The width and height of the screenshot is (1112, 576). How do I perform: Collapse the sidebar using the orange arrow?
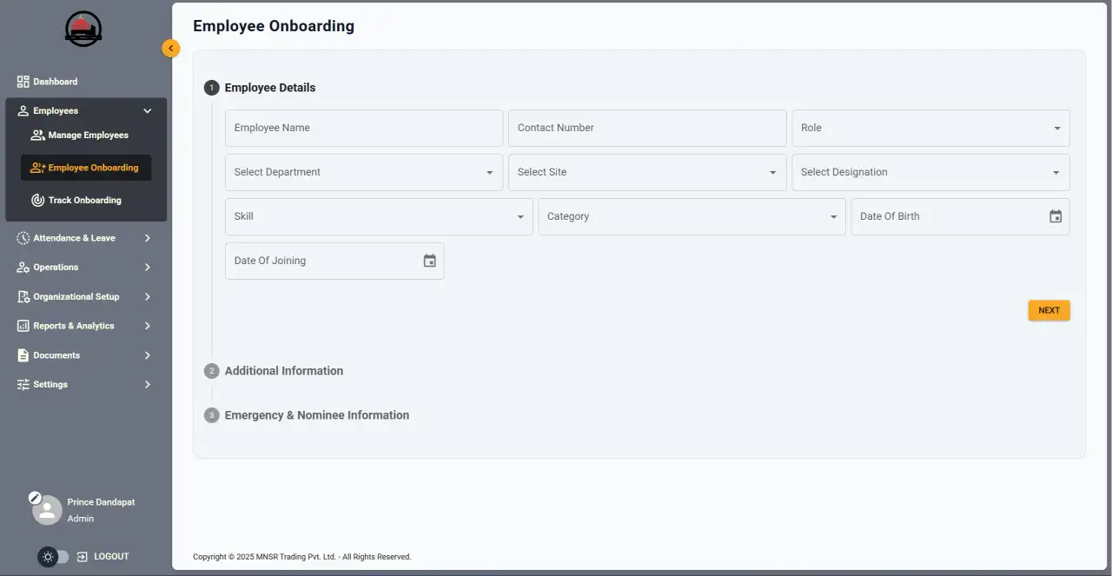point(170,48)
